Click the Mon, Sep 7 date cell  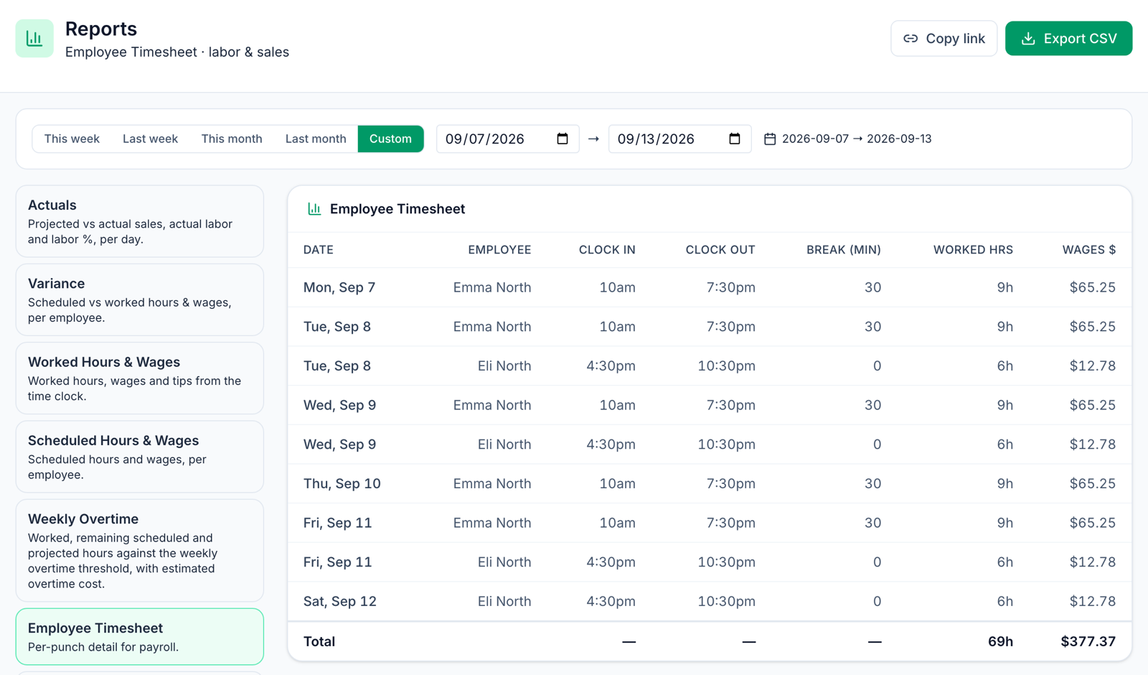pos(339,287)
